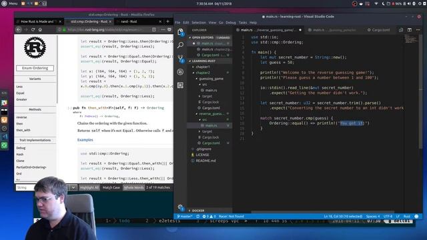Expand the target folder under guessing_game
This screenshot has width=427, height=240.
coord(207,96)
